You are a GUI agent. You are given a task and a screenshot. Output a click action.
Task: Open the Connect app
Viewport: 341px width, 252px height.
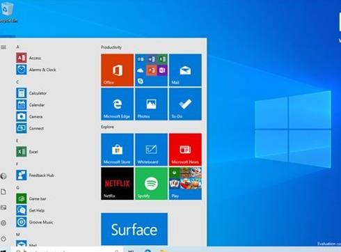(x=30, y=128)
